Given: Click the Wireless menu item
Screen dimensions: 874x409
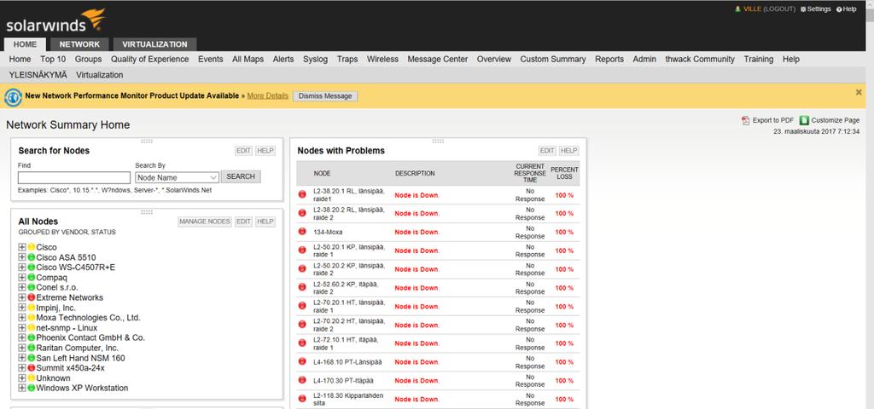Looking at the screenshot, I should click(382, 59).
